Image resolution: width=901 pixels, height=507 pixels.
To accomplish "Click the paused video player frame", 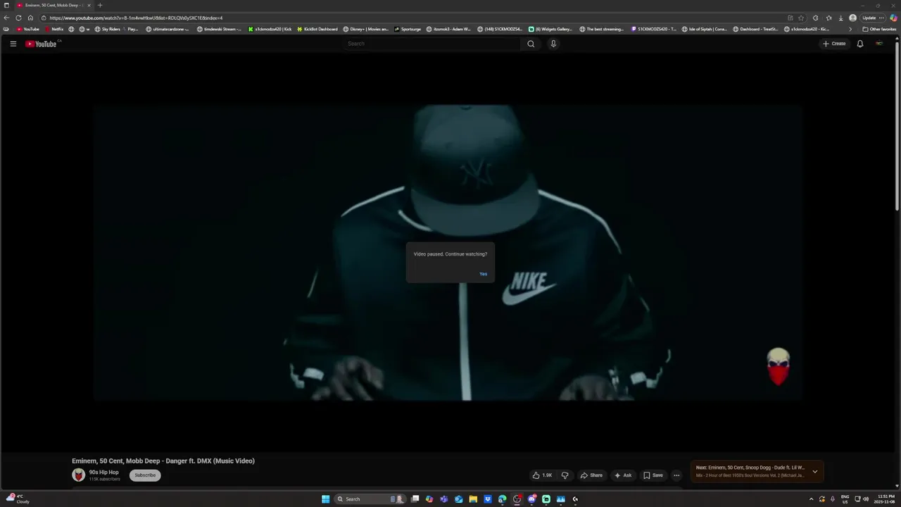I will (448, 253).
